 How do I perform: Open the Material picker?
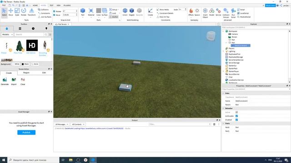91,12
